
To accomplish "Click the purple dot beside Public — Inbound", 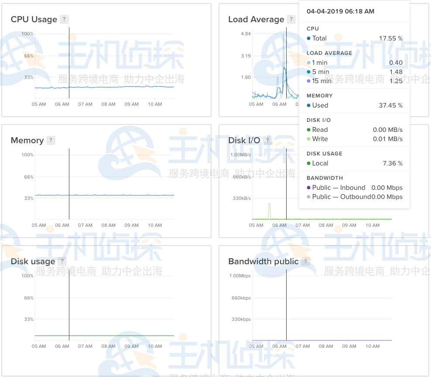I will tap(309, 188).
